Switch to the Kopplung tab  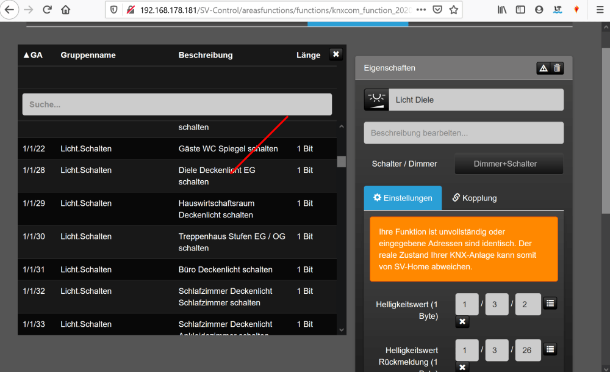[x=474, y=198]
